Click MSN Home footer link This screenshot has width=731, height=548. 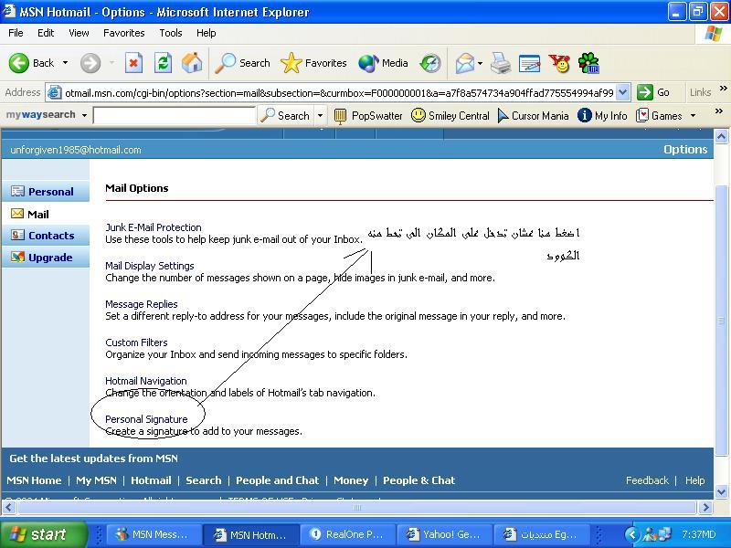coord(34,480)
